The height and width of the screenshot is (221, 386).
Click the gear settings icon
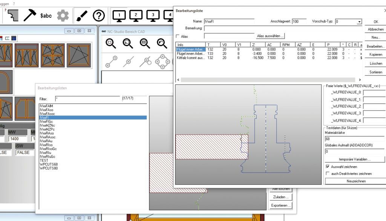pyautogui.click(x=63, y=15)
